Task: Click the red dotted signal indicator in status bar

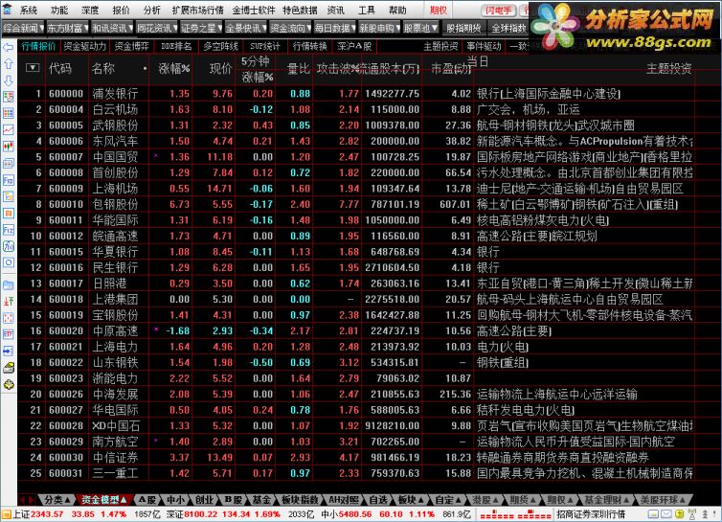Action: (515, 514)
